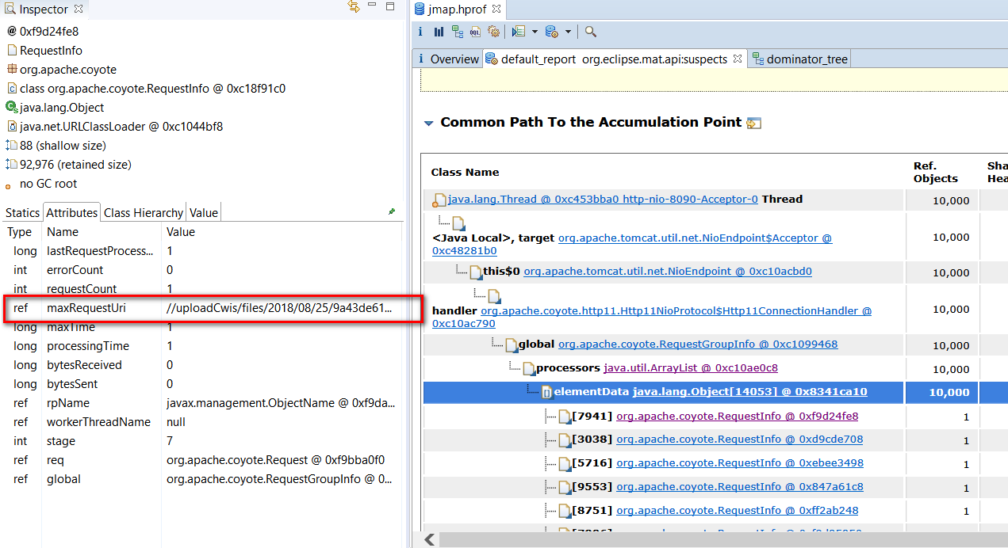Collapse the Common Path To the Accumulation Point section
This screenshot has height=548, width=1008.
428,123
